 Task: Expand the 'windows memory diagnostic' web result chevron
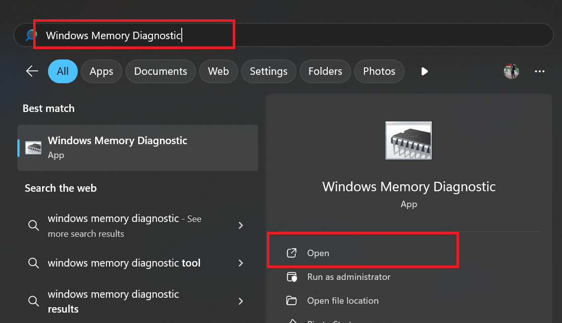pyautogui.click(x=241, y=225)
